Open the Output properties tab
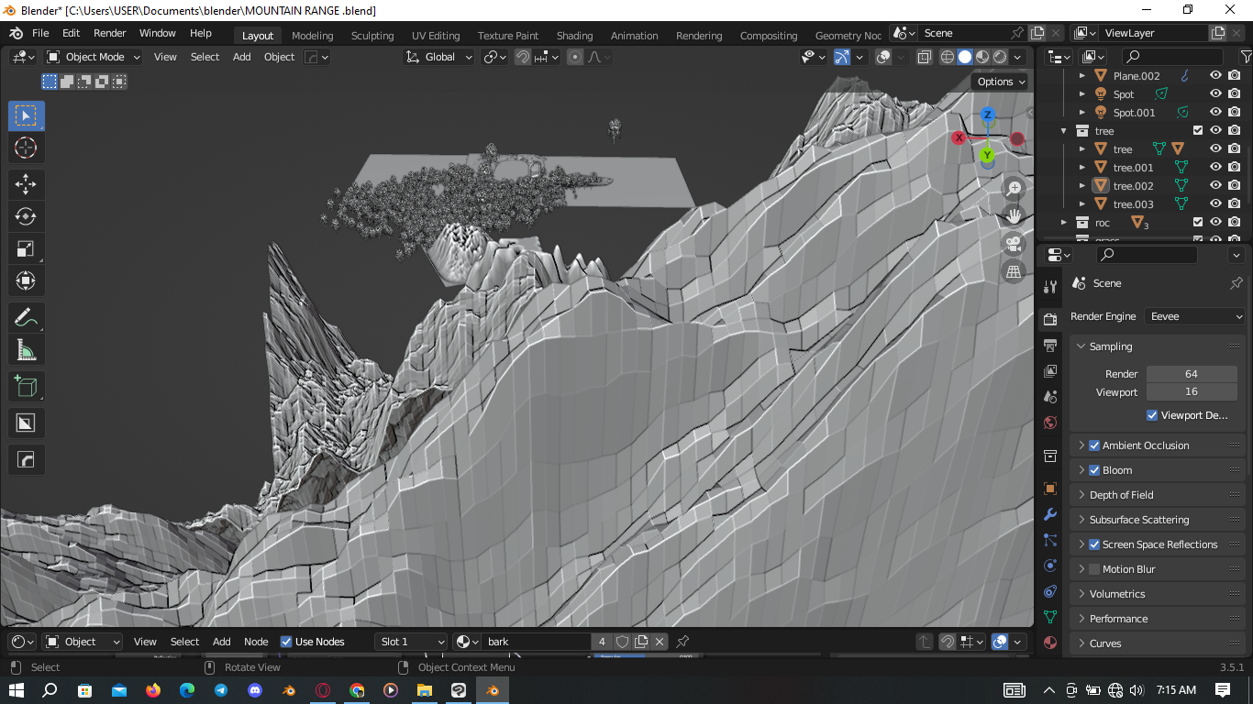The width and height of the screenshot is (1253, 704). (1050, 345)
